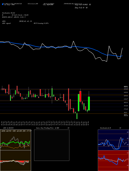Click the 'Intra Day Trading Price & MR' title
The width and height of the screenshot is (129, 171).
pos(47,128)
